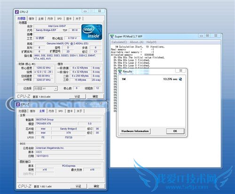This screenshot has width=235, height=194.
Task: Click the Sandy Bridge-E/EP codename field
Action: [x=46, y=30]
